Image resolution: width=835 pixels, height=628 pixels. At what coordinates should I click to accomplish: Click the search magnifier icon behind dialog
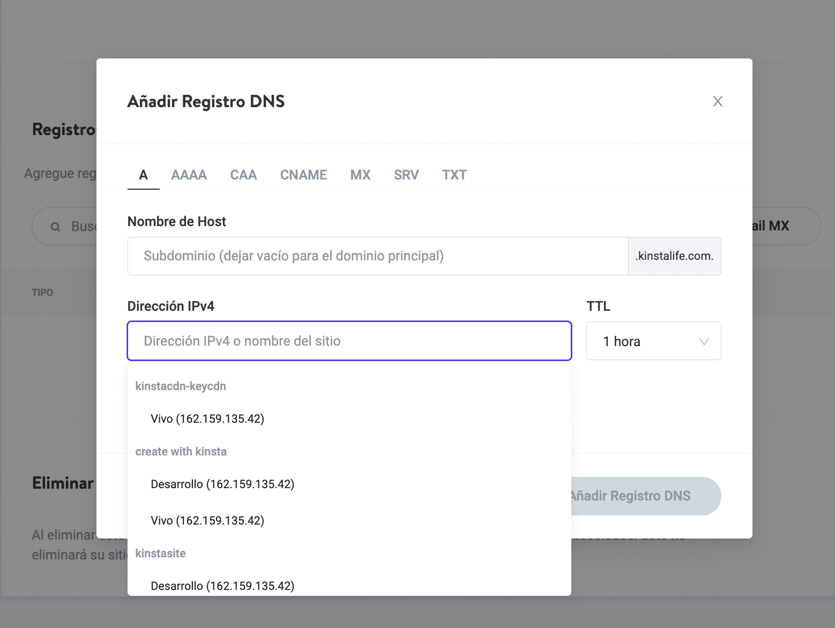pyautogui.click(x=55, y=227)
